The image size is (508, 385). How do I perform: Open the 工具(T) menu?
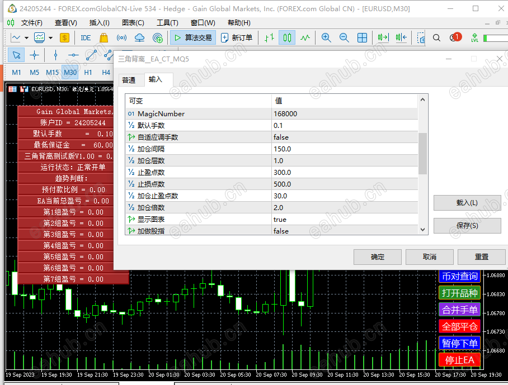[167, 23]
